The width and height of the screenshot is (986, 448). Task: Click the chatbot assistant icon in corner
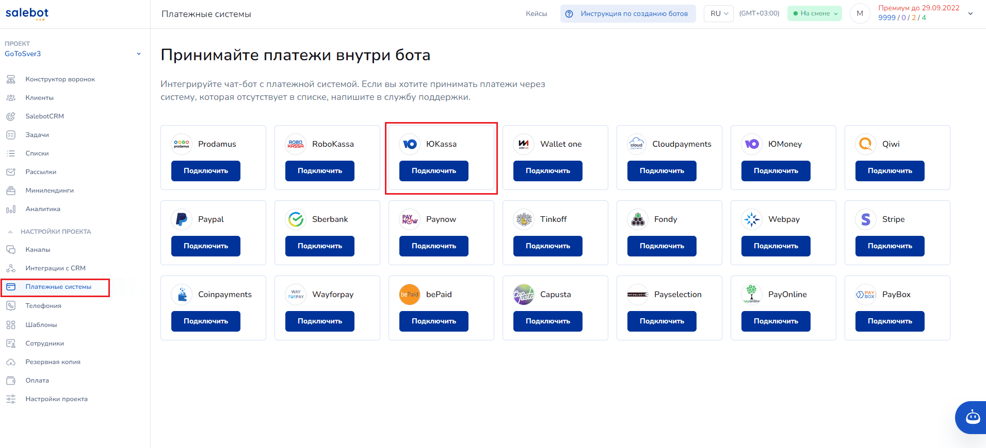point(973,417)
